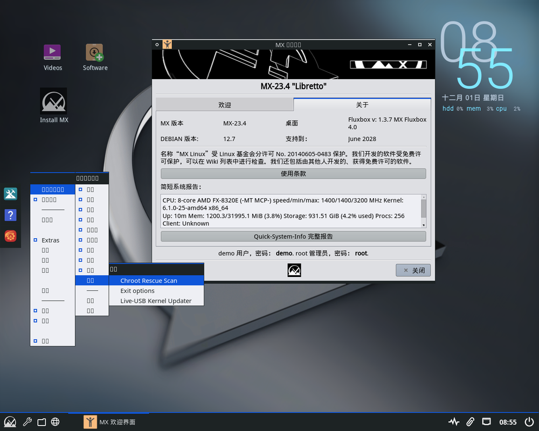Click the wrench settings icon in the taskbar
The height and width of the screenshot is (431, 539).
tap(27, 422)
